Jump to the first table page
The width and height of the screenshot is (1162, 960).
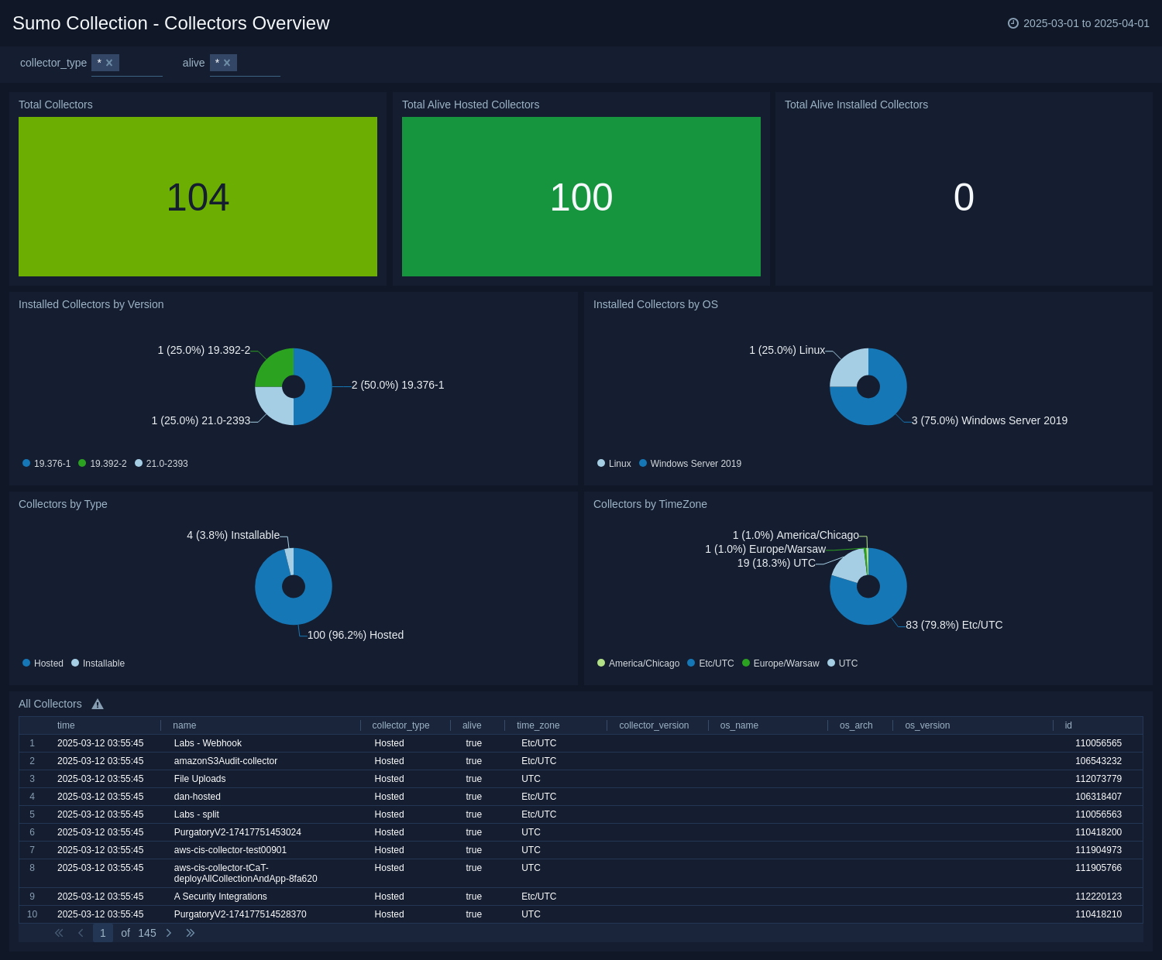click(59, 933)
